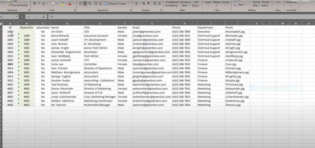The width and height of the screenshot is (315, 148).
Task: Apply the yellow fill color bucket
Action: (x=62, y=4)
